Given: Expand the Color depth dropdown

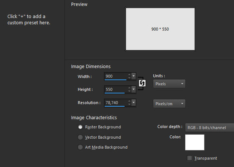Looking at the screenshot, I should 209,127.
